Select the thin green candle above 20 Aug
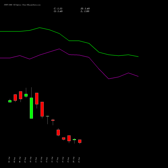Viewport: 168px width, 168px height. [74, 139]
